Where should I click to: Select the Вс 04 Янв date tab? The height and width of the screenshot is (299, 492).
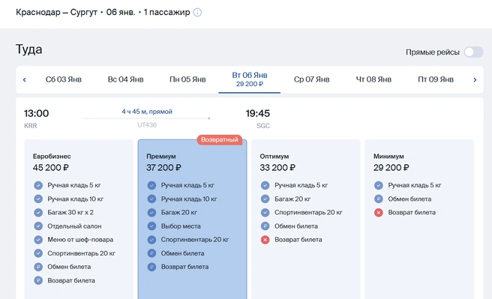click(125, 79)
